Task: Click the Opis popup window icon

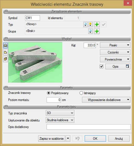Action: pyautogui.click(x=127, y=67)
